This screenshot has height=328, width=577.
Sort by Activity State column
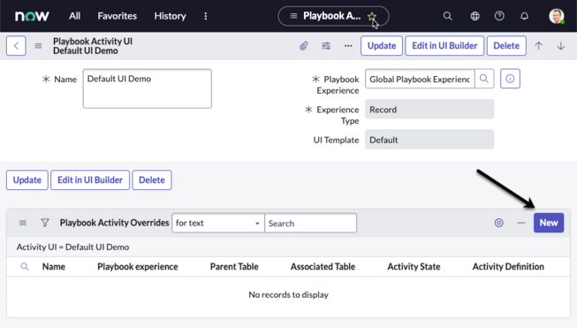(414, 266)
